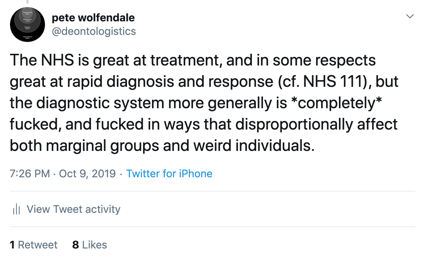
Task: Open "View Tweet activity" text label
Action: 73,209
